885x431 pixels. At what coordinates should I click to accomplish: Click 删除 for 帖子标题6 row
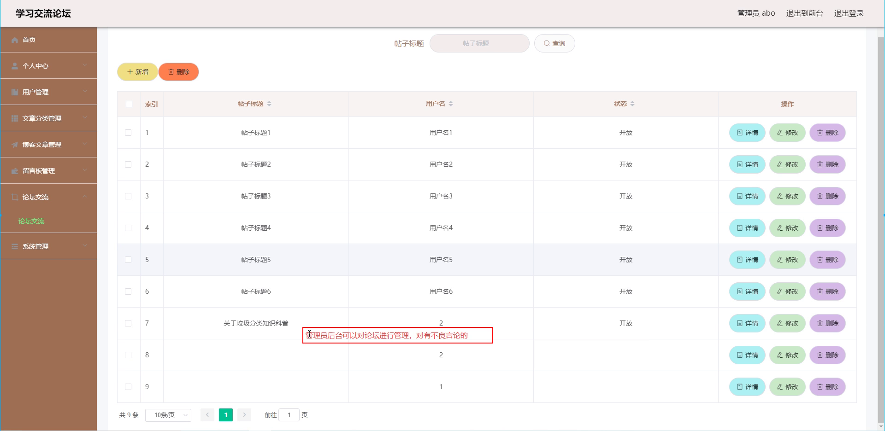[x=827, y=291]
